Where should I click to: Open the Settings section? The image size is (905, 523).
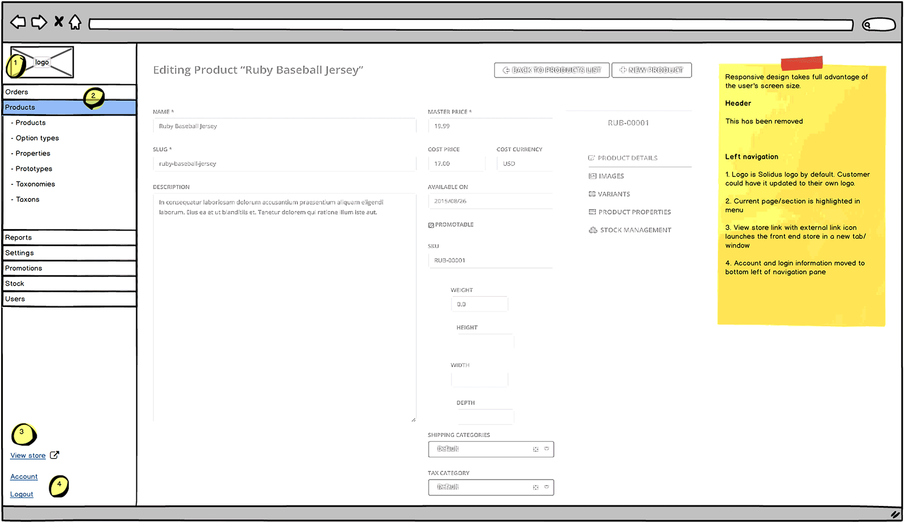click(x=20, y=253)
